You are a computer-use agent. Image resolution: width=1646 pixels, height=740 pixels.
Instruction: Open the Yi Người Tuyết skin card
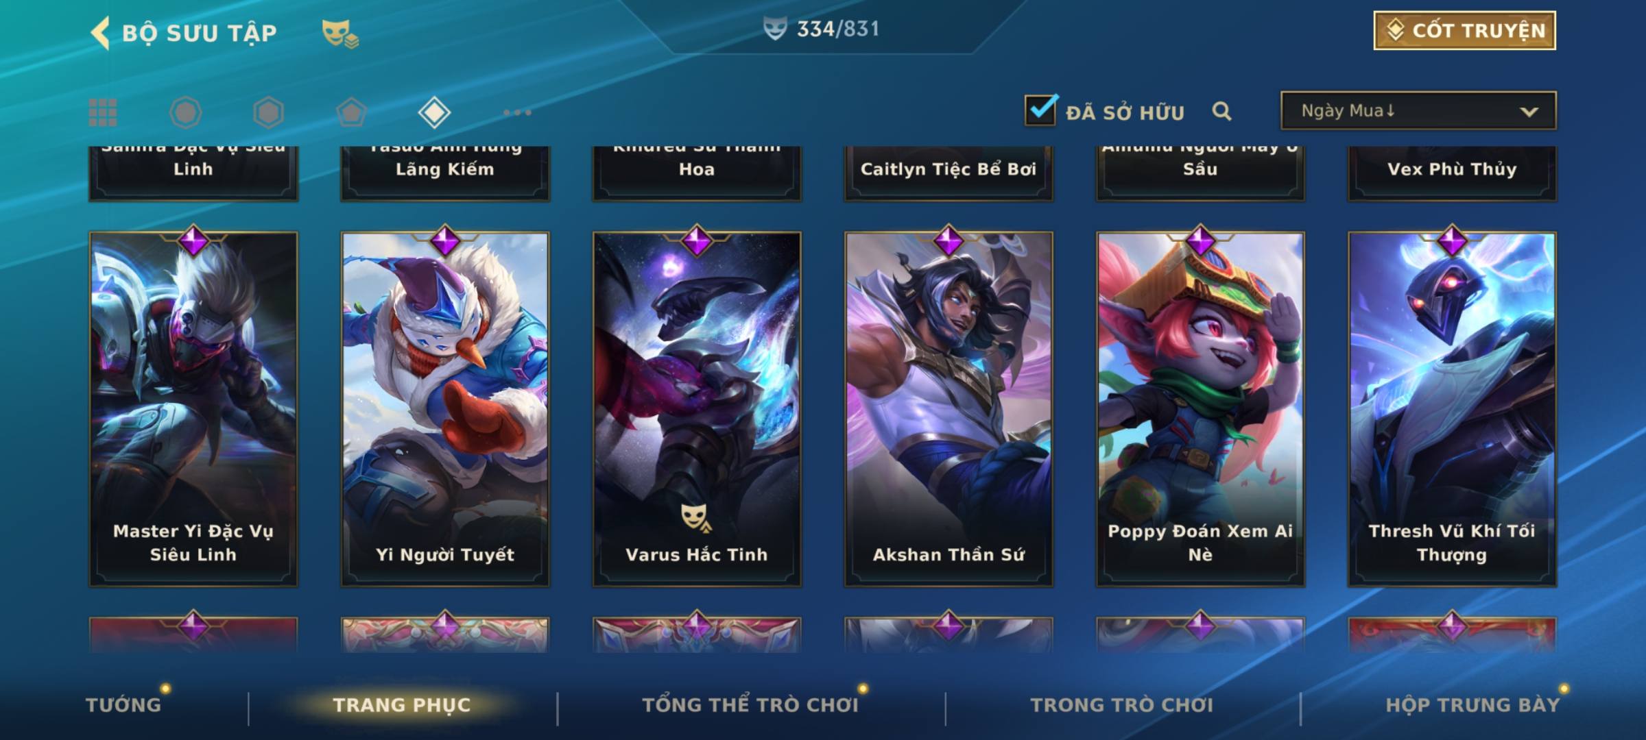coord(445,409)
